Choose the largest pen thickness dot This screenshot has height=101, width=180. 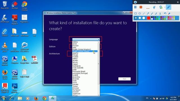click(144, 18)
